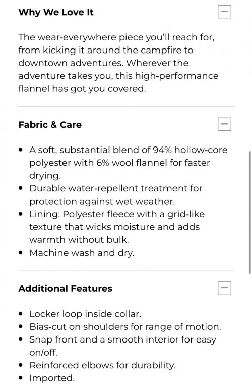The image size is (252, 391).
Task: Collapse the Why We Love It section
Action: pyautogui.click(x=224, y=12)
